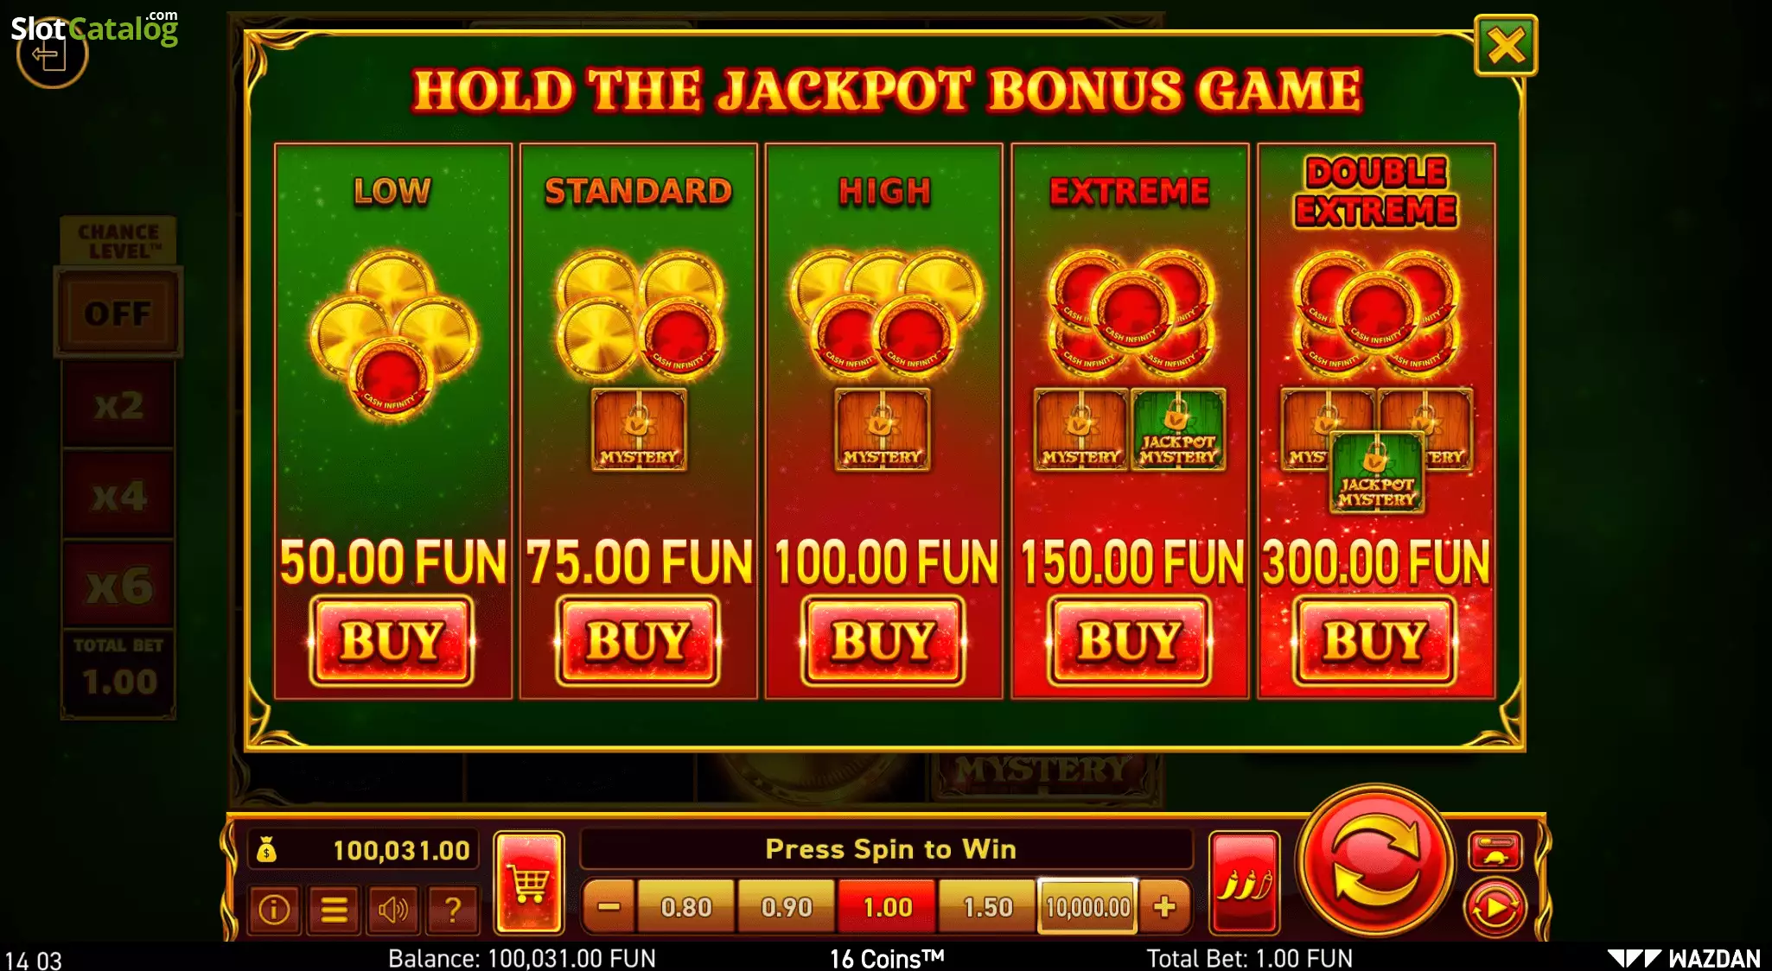Mute the sound speaker icon
1772x971 pixels.
pos(393,910)
